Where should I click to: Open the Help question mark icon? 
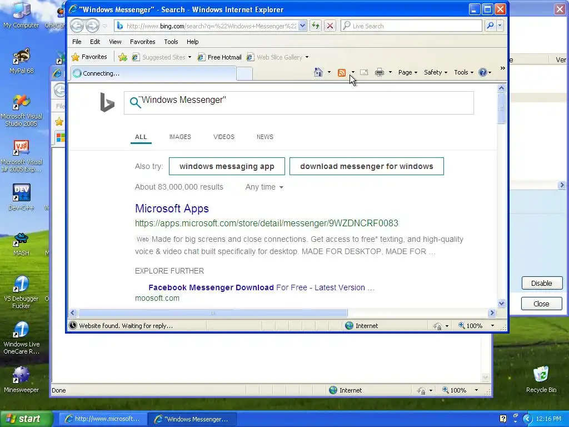pos(482,72)
